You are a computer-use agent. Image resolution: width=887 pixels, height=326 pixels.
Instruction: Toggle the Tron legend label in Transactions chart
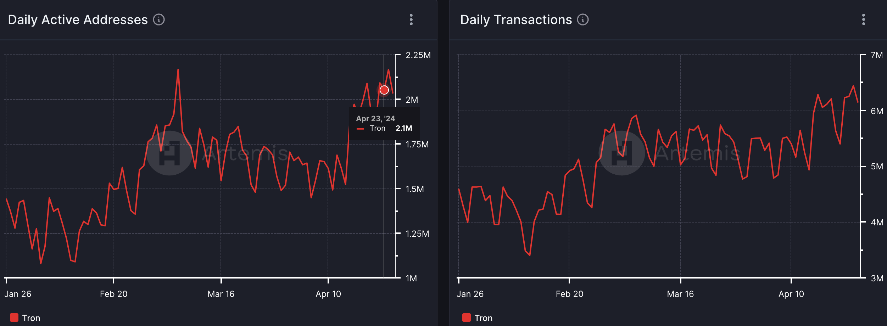click(484, 318)
